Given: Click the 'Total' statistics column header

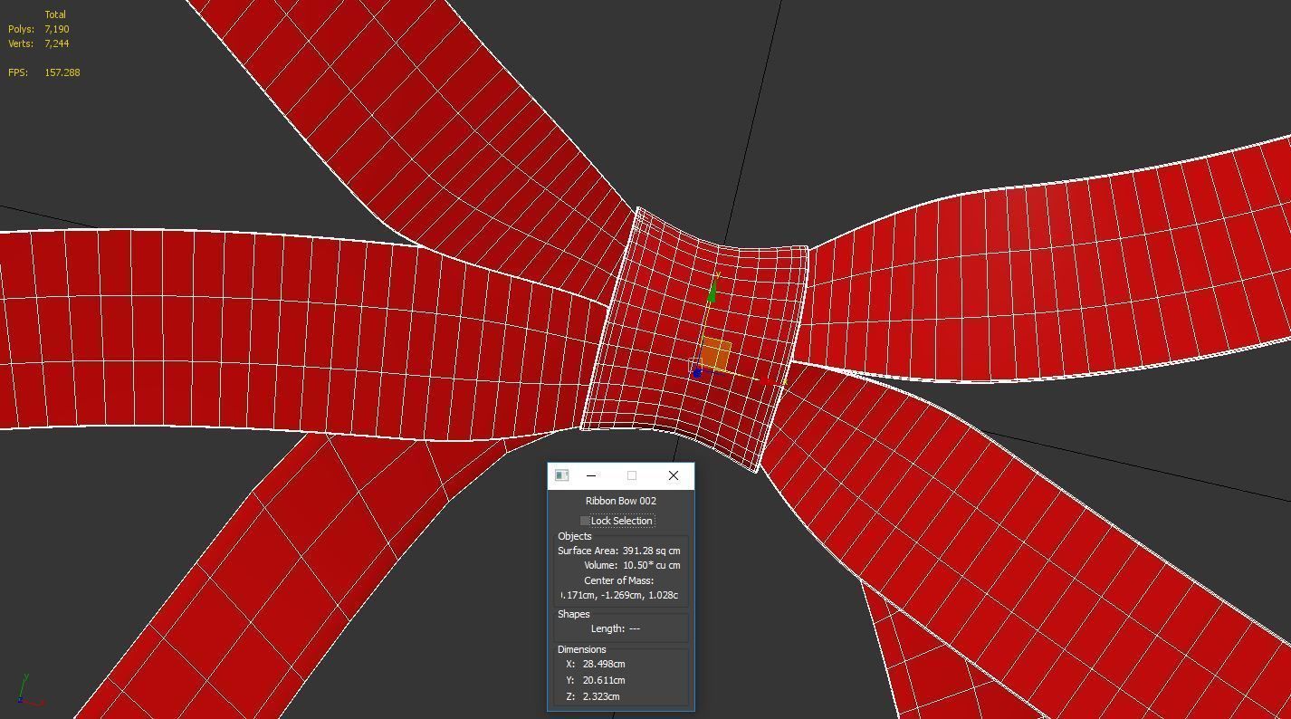Looking at the screenshot, I should 55,14.
